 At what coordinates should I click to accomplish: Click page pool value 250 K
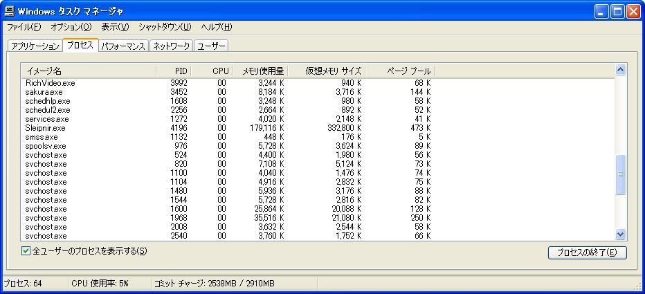coord(420,218)
